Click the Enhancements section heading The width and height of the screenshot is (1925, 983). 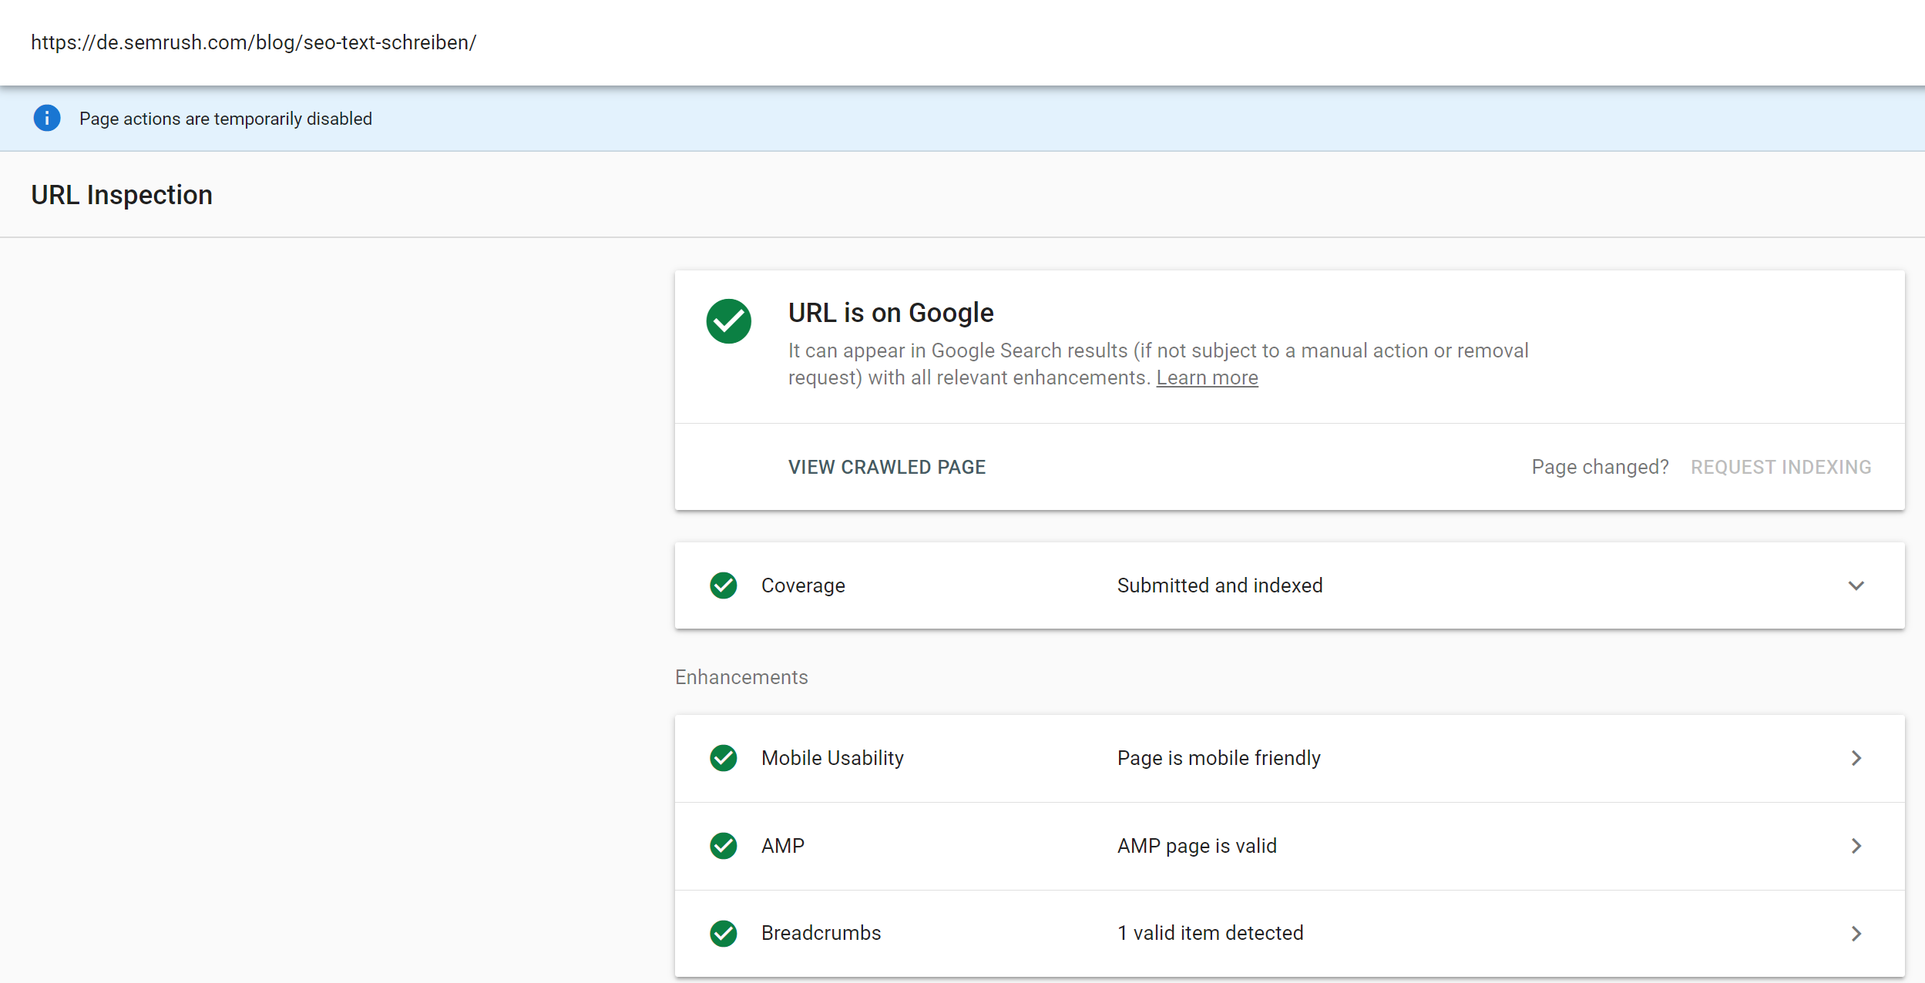pos(741,677)
